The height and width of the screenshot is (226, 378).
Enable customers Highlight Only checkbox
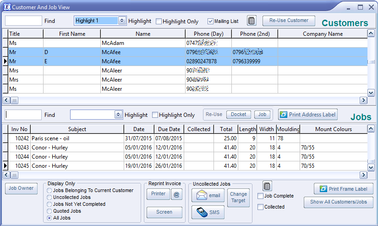click(x=159, y=21)
